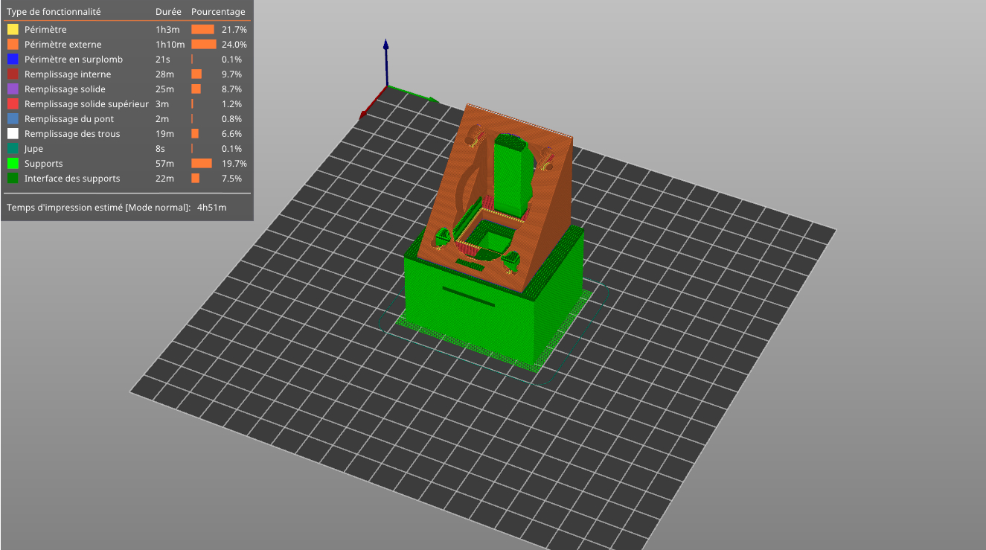This screenshot has height=550, width=986.
Task: Click the dark green Interface des supports swatch
Action: point(13,179)
